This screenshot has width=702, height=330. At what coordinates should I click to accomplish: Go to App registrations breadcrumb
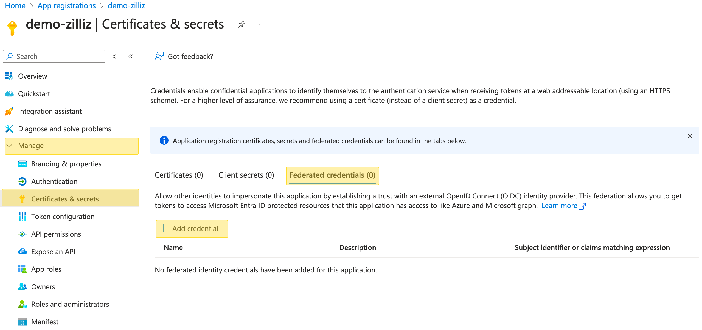pos(66,5)
